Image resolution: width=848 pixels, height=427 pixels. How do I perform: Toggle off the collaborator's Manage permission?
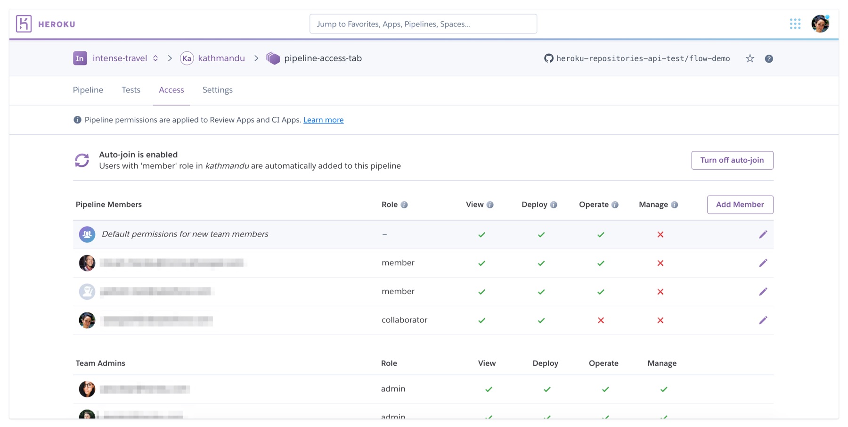(x=660, y=320)
